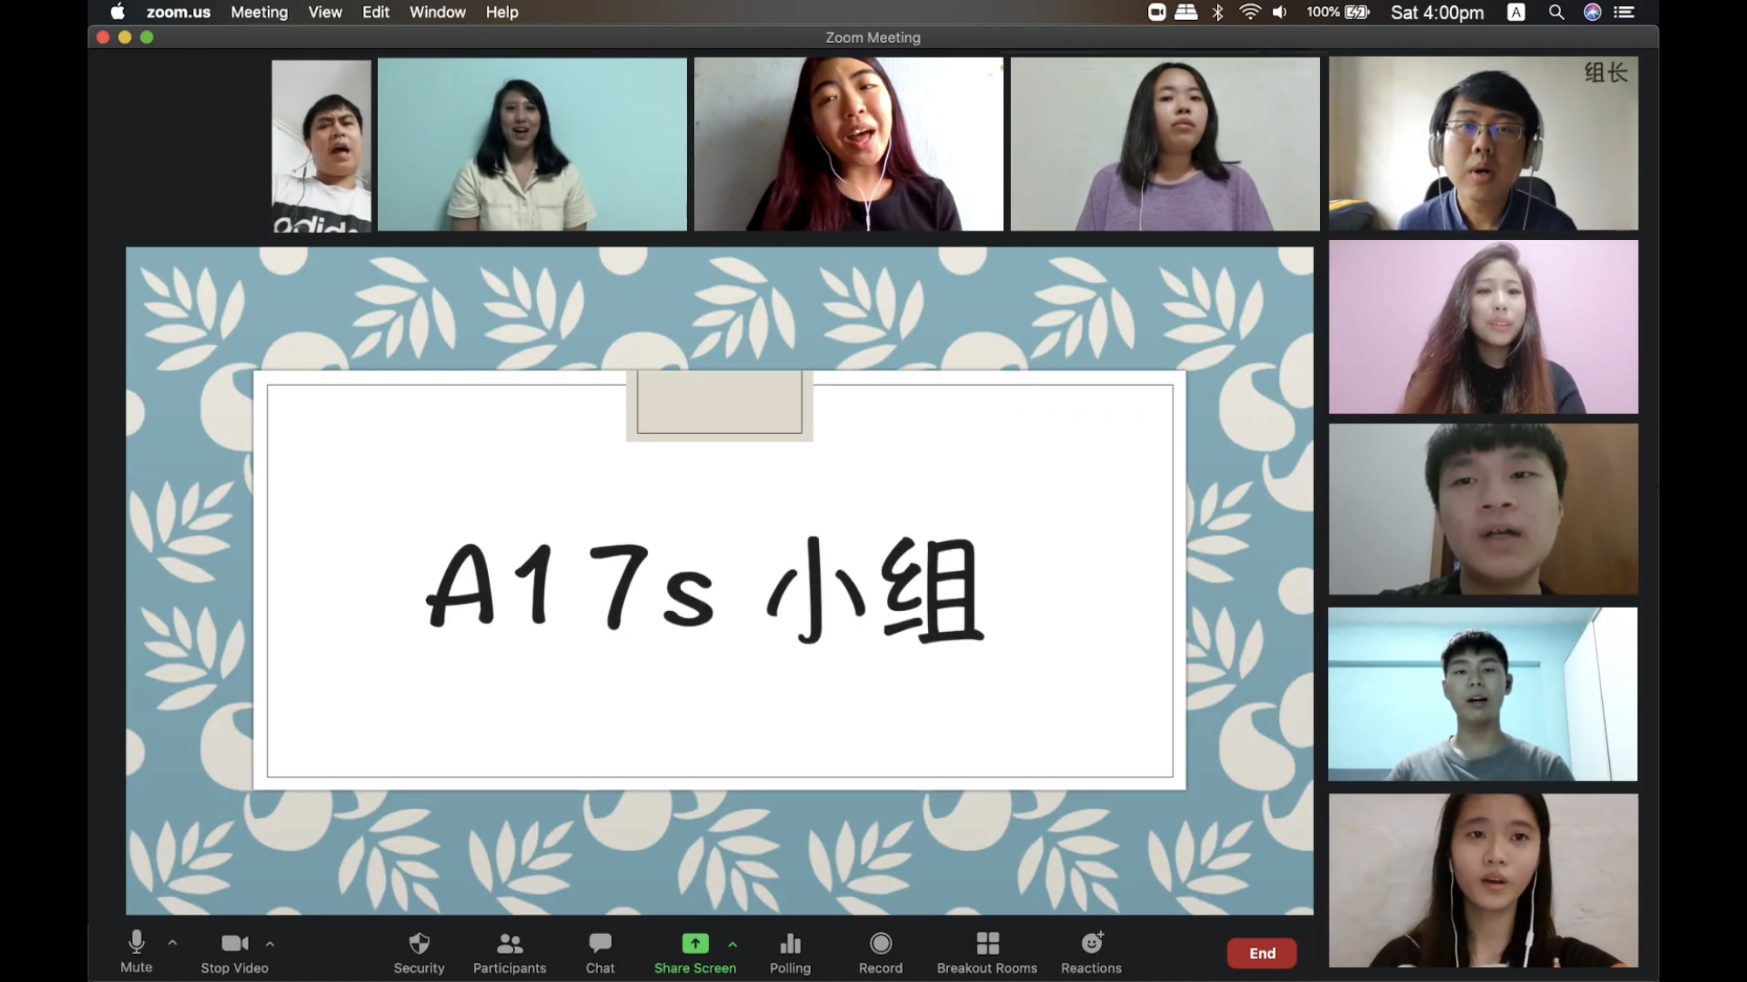
Task: Select woman with pink background video tile
Action: click(1483, 327)
